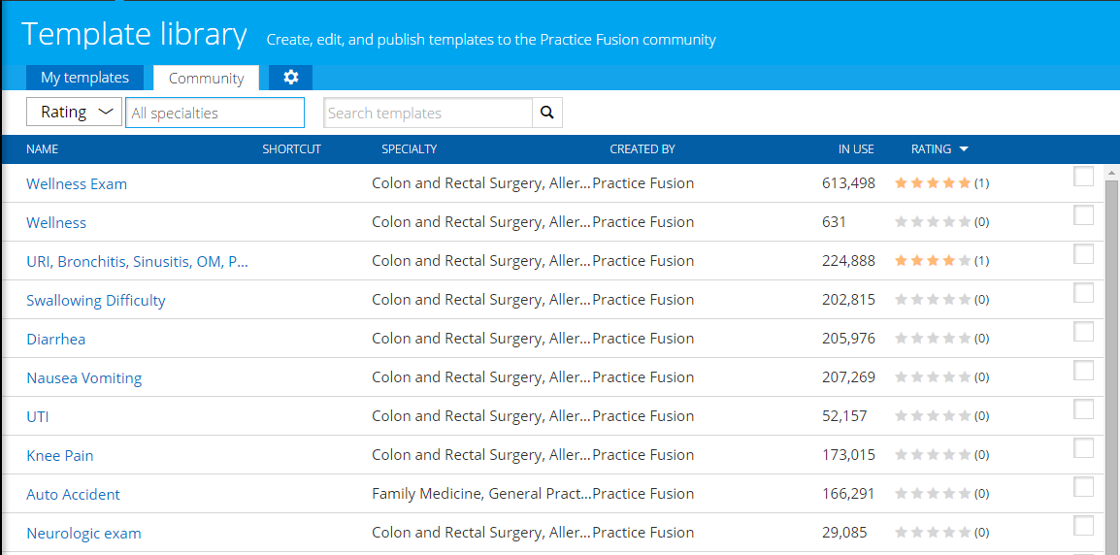Screen dimensions: 1120x555
Task: Switch to the My templates tab
Action: coord(85,78)
